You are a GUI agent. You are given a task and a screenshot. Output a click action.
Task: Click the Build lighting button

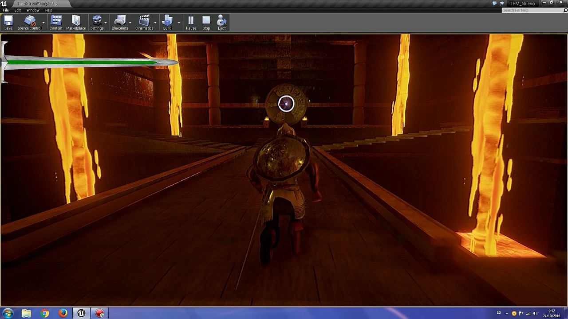click(167, 23)
